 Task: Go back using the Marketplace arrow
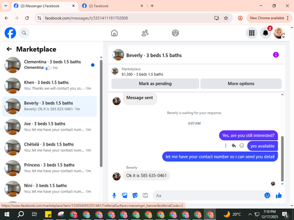(9, 49)
